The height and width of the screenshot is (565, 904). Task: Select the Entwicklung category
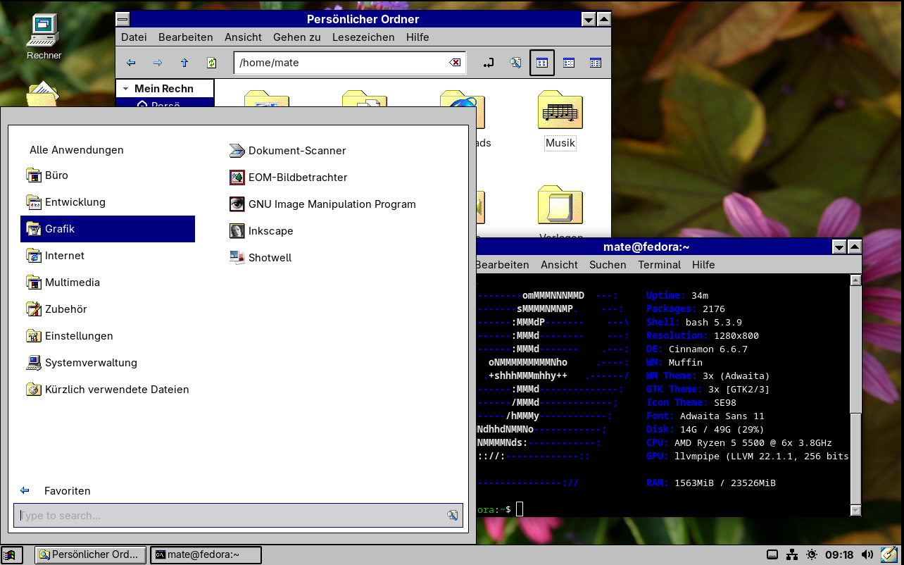(x=108, y=202)
